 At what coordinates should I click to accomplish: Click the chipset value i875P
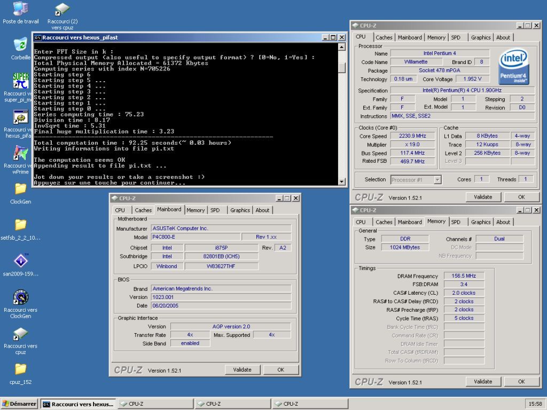pyautogui.click(x=222, y=248)
